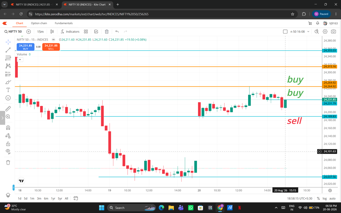This screenshot has height=213, width=341.
Task: Toggle log scale mode
Action: coord(325,198)
